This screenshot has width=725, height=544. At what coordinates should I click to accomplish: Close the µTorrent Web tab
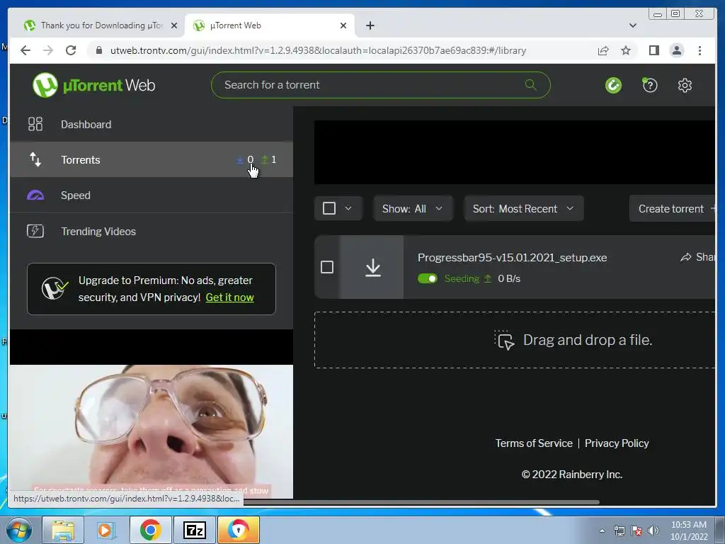[x=343, y=25]
